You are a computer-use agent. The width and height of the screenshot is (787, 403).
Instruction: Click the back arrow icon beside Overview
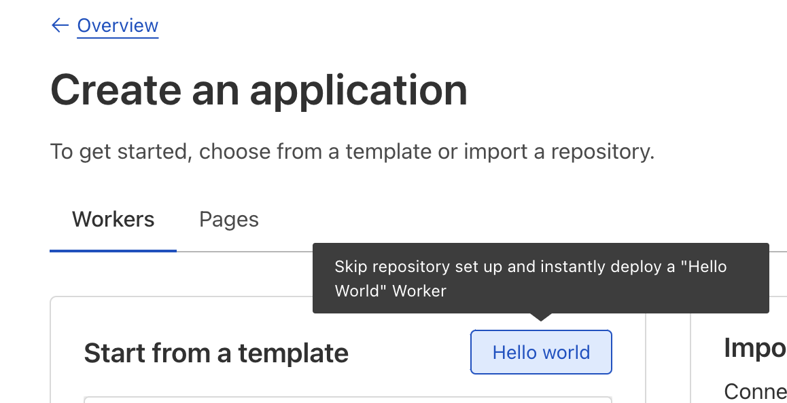(x=60, y=26)
